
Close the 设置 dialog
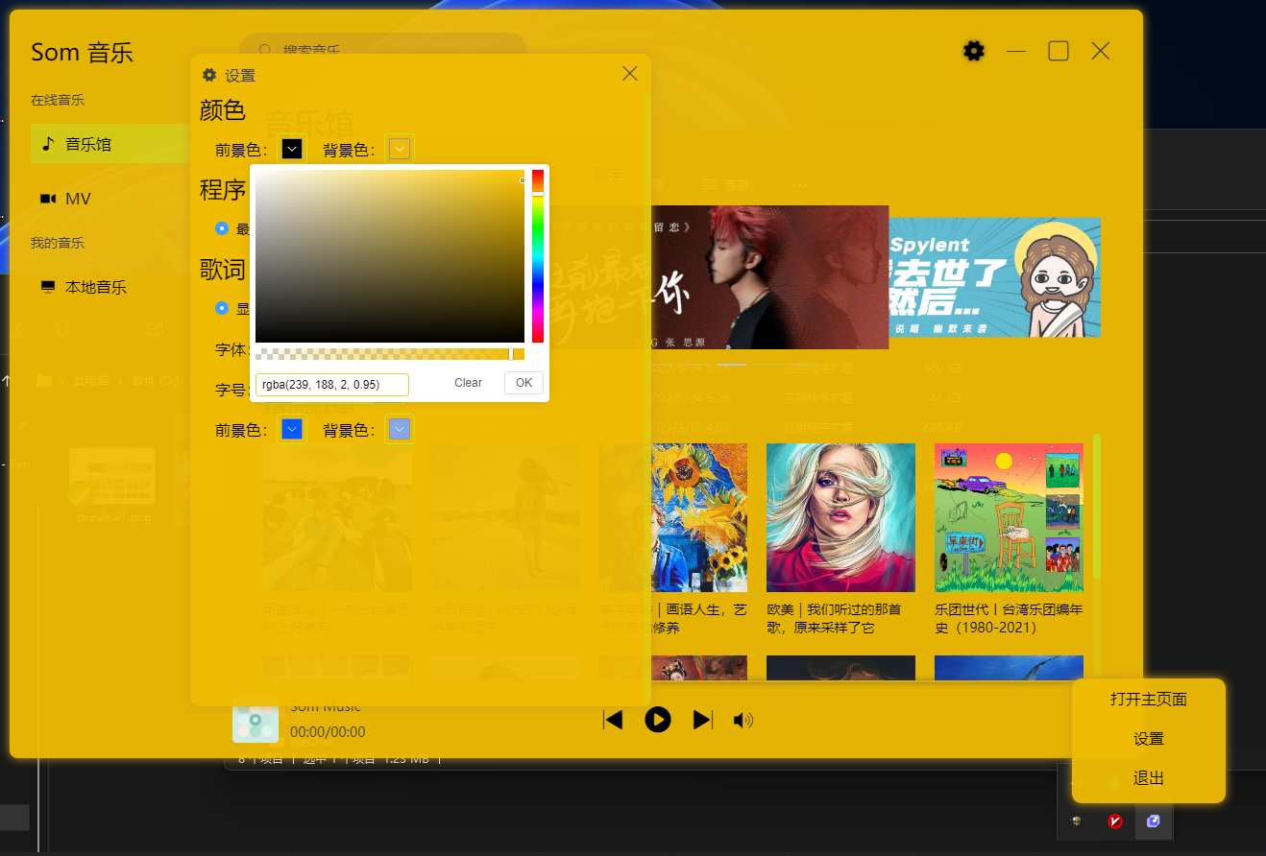(x=630, y=74)
